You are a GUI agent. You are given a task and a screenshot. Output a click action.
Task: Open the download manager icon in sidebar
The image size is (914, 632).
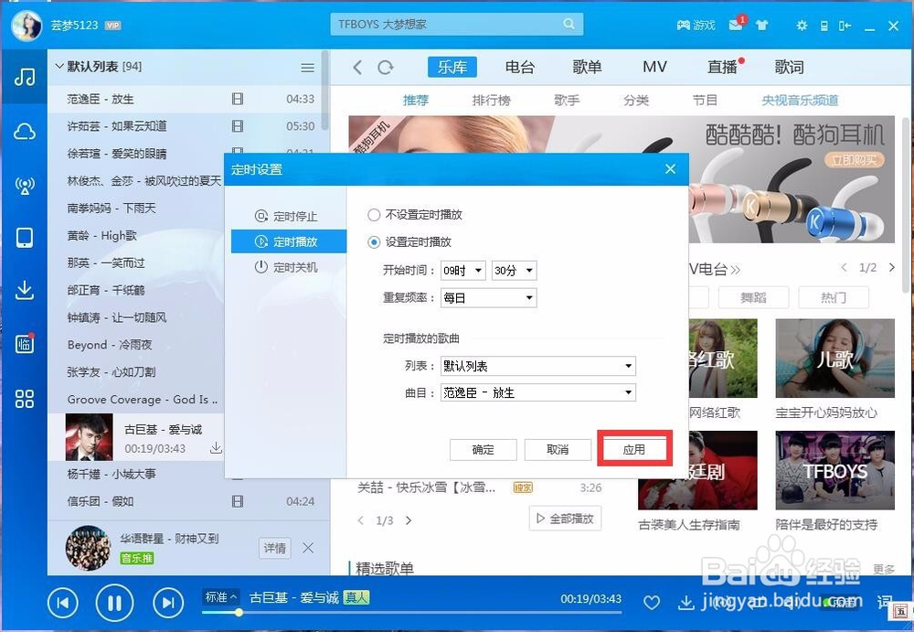[25, 288]
